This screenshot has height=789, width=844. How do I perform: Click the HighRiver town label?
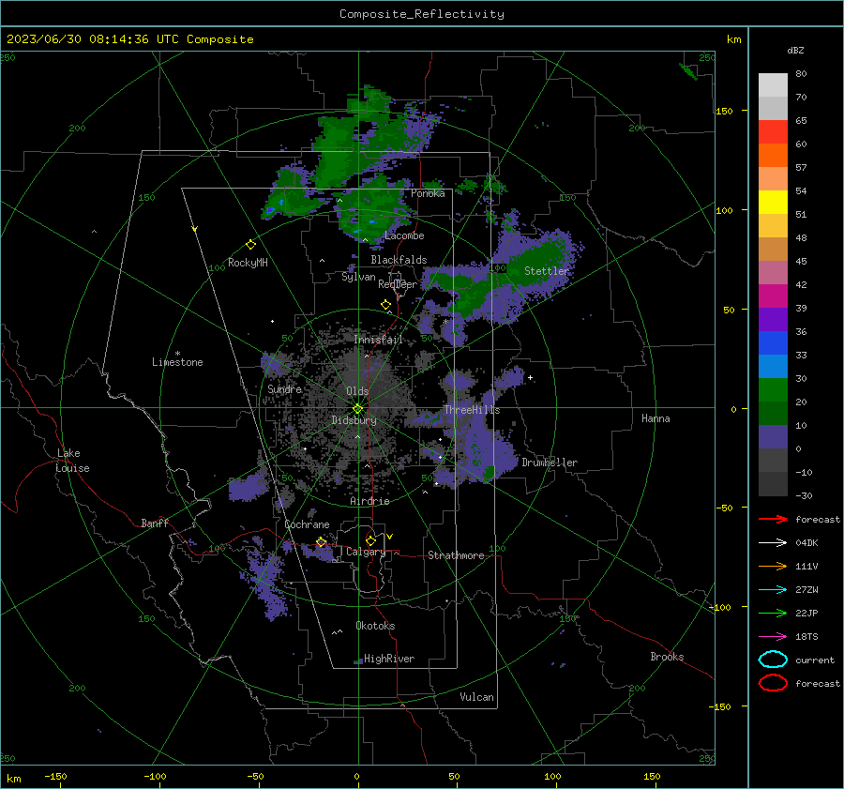pos(388,659)
